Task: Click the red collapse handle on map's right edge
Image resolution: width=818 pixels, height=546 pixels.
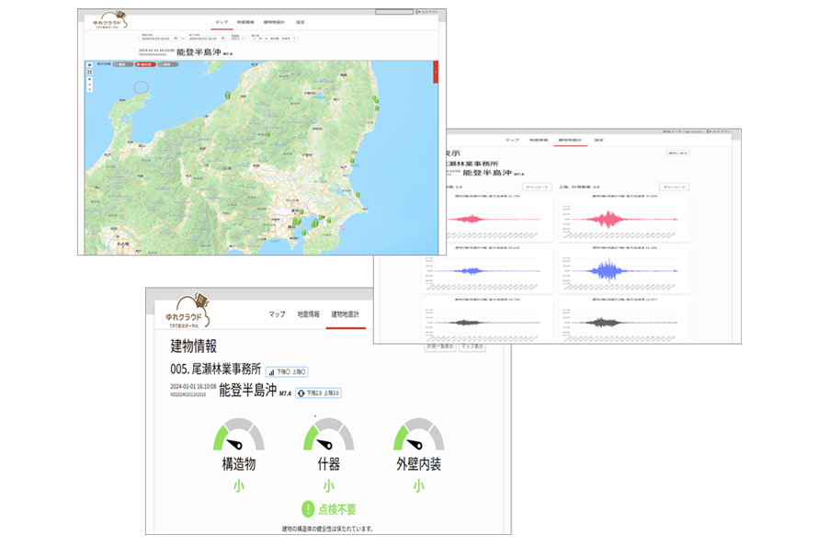Action: 435,72
